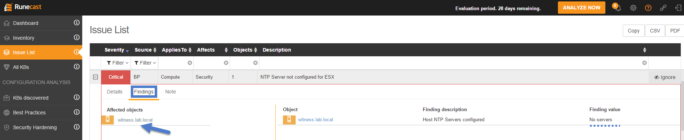Click the link chain icon in header
Screen dimensions: 684x140
[663, 8]
